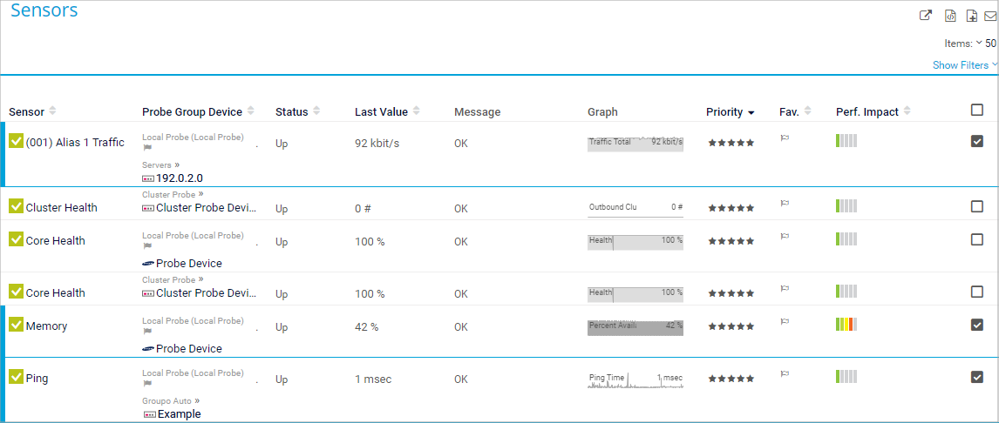Click the device icon next to 192.0.2.0
The image size is (999, 423).
coord(147,178)
